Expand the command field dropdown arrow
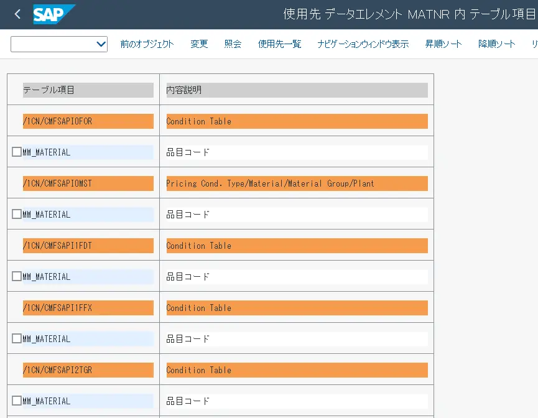The height and width of the screenshot is (418, 538). point(101,44)
